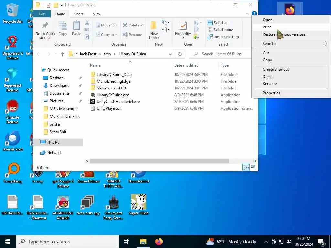Sort by the Date modified column header

(186, 65)
